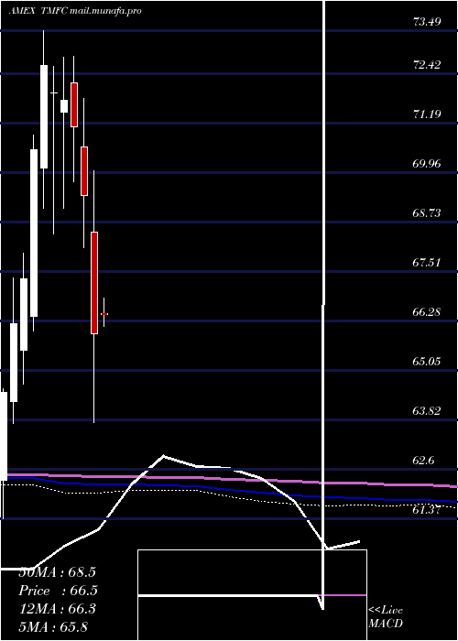Select the 72.42 price axis label

click(x=427, y=64)
